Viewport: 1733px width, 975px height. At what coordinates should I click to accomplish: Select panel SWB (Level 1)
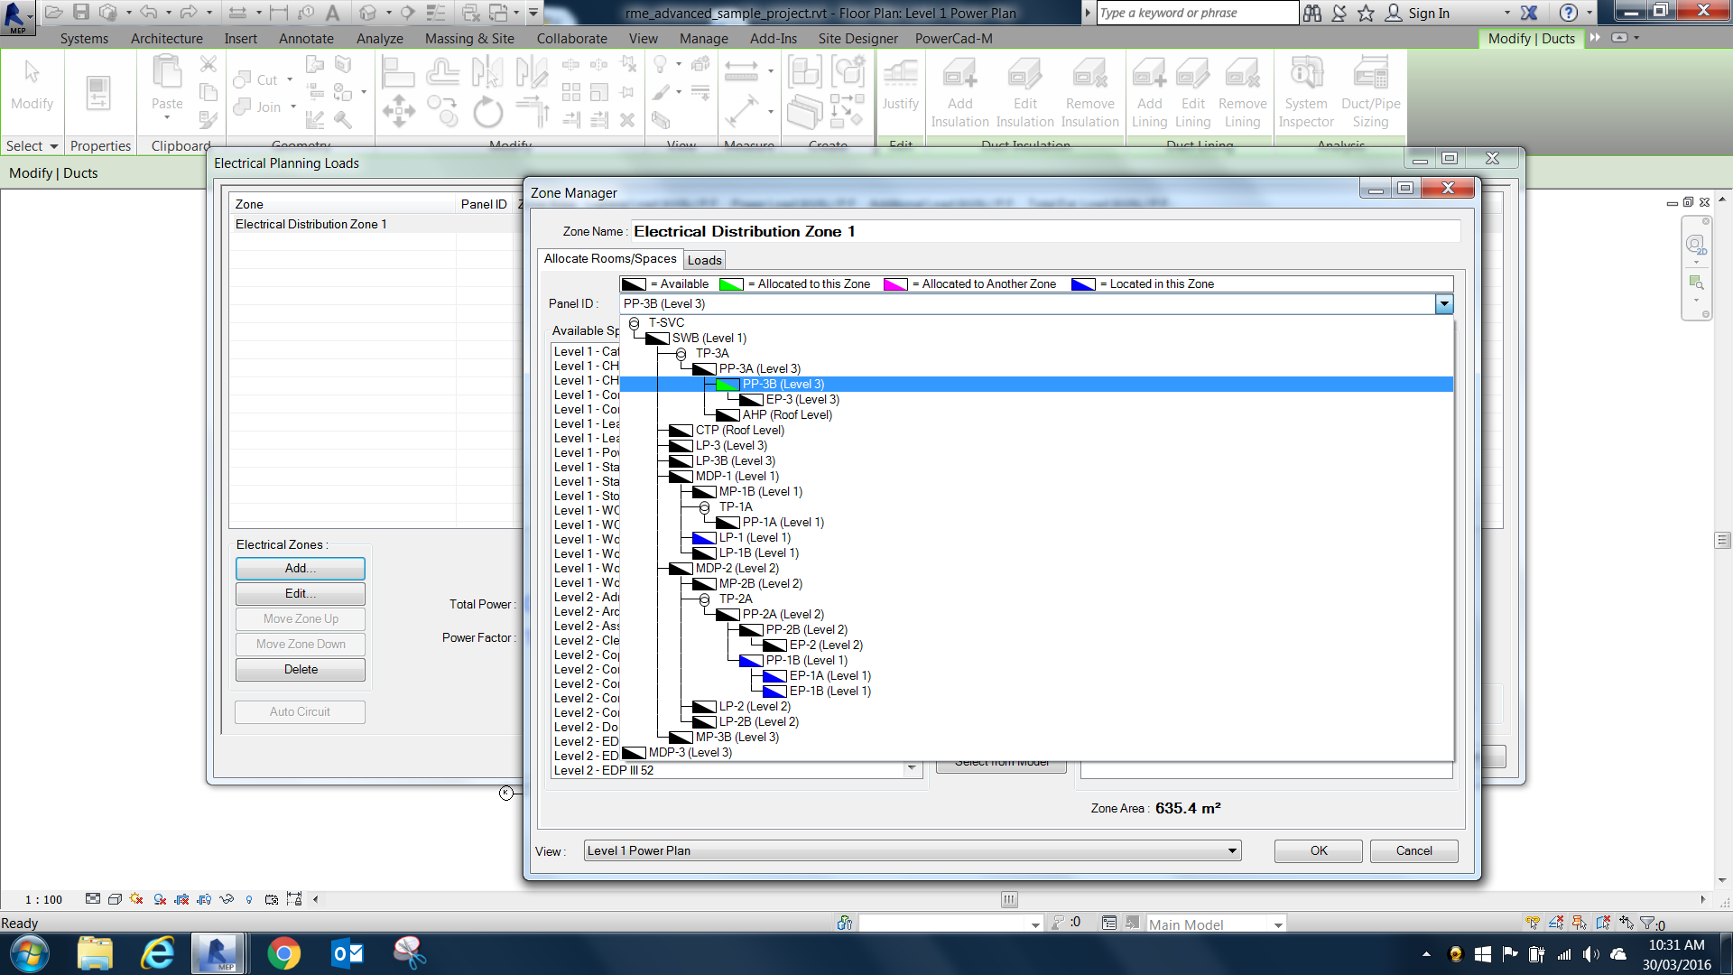pos(709,338)
